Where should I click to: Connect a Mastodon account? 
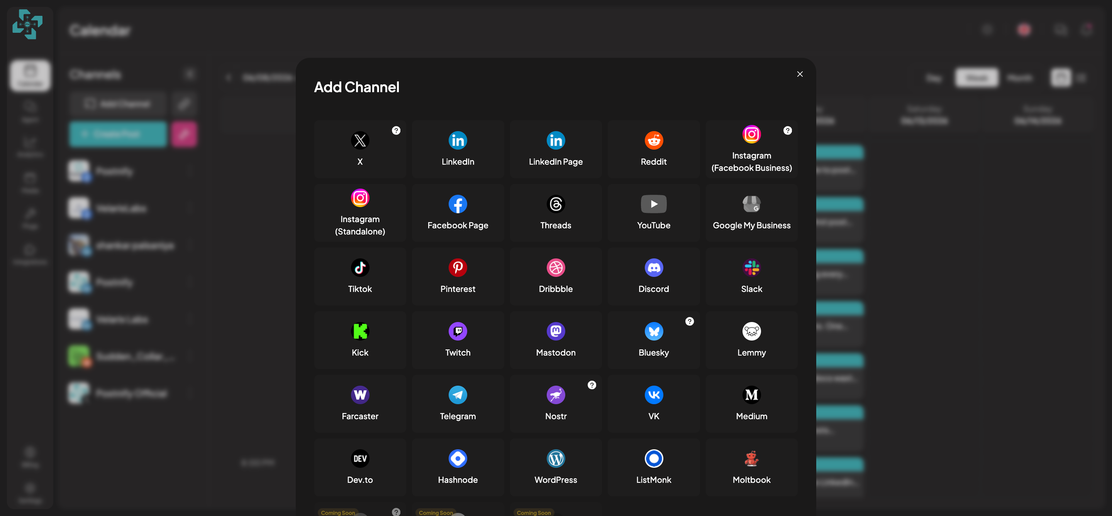click(x=556, y=340)
